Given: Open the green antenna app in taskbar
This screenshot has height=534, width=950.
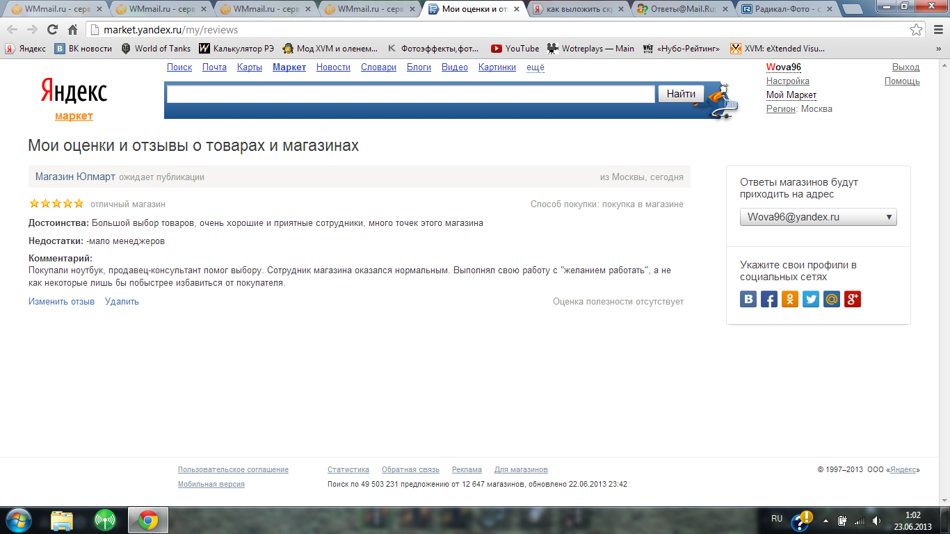Looking at the screenshot, I should [105, 520].
